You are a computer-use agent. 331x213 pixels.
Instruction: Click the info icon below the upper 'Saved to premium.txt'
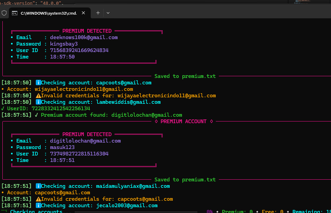pyautogui.click(x=38, y=83)
